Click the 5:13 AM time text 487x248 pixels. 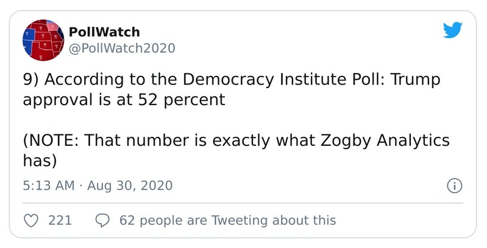point(48,185)
